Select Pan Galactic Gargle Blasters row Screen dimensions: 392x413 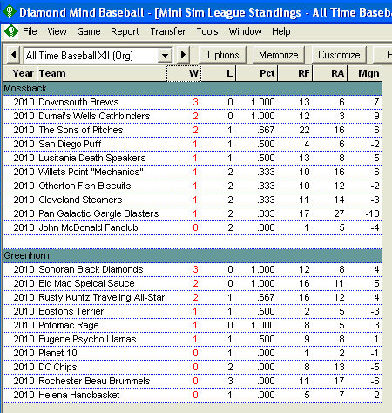click(x=193, y=213)
